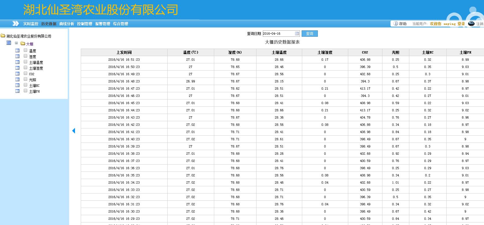
Task: Enable the 土壤湿度 checkbox
Action: 25,68
